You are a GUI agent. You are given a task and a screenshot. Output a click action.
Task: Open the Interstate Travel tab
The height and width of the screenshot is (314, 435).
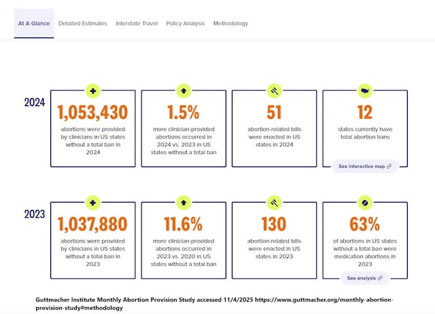click(x=137, y=23)
